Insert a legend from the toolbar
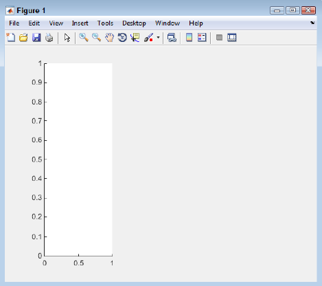Image resolution: width=322 pixels, height=286 pixels. click(202, 38)
